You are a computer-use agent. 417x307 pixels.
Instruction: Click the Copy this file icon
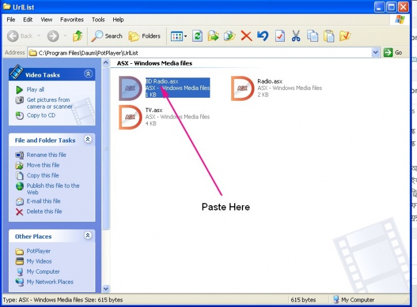pyautogui.click(x=20, y=176)
